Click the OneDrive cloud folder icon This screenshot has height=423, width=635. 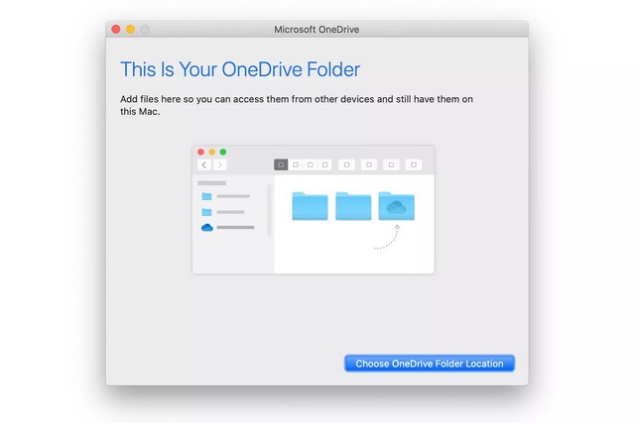click(x=397, y=206)
